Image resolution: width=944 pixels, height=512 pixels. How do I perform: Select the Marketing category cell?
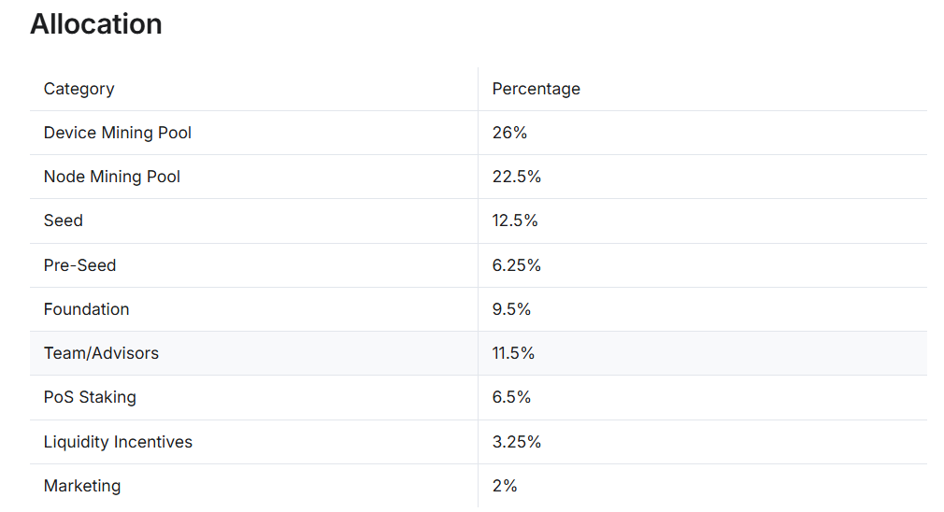[82, 486]
